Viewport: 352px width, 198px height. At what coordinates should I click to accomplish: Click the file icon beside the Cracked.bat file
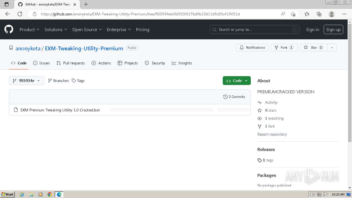click(x=16, y=110)
